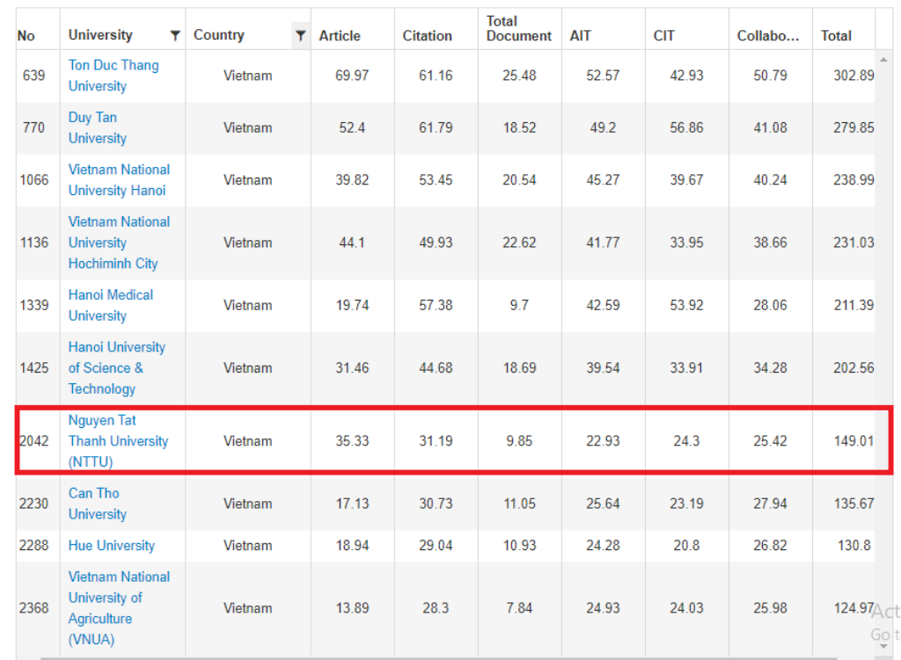Select rank number 2230 cell
901x660 pixels.
coord(34,504)
